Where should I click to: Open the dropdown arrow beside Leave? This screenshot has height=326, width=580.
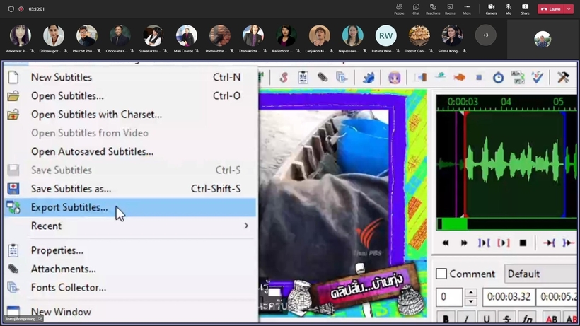pyautogui.click(x=569, y=9)
